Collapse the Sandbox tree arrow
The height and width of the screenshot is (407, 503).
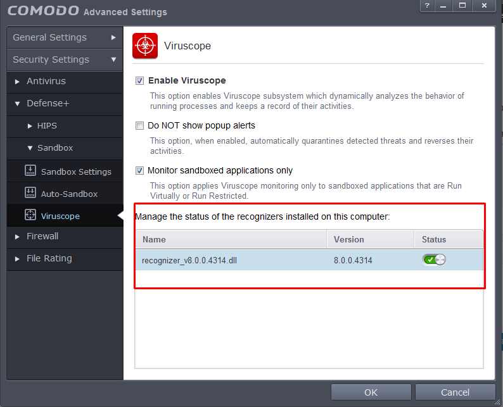click(30, 148)
